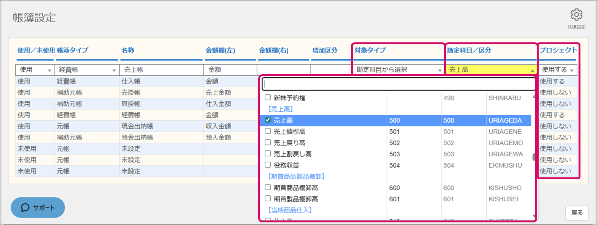597x225 pixels.
Task: Click the account search input field
Action: tap(398, 84)
